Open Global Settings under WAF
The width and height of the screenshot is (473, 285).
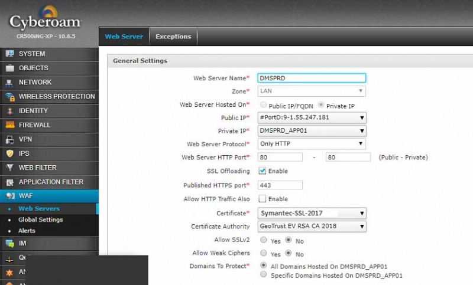(x=40, y=220)
